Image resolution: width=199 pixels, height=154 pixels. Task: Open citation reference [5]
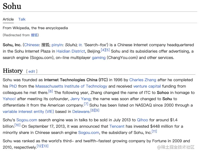[x=107, y=50]
